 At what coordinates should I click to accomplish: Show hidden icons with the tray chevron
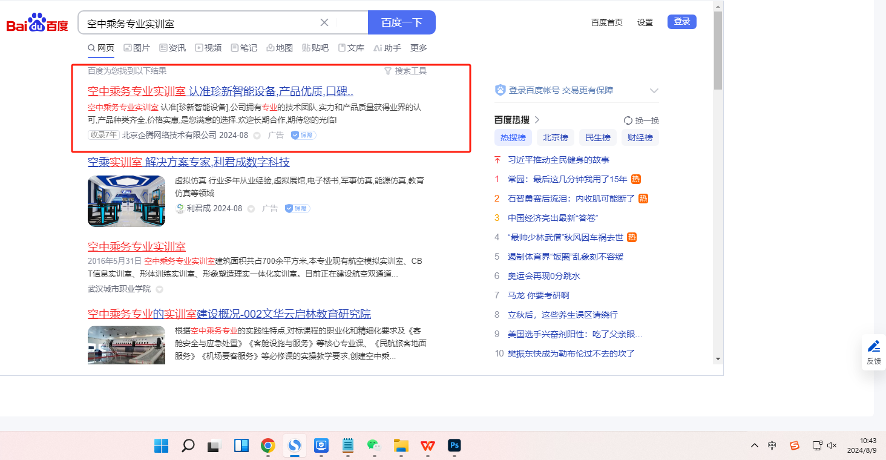point(754,446)
